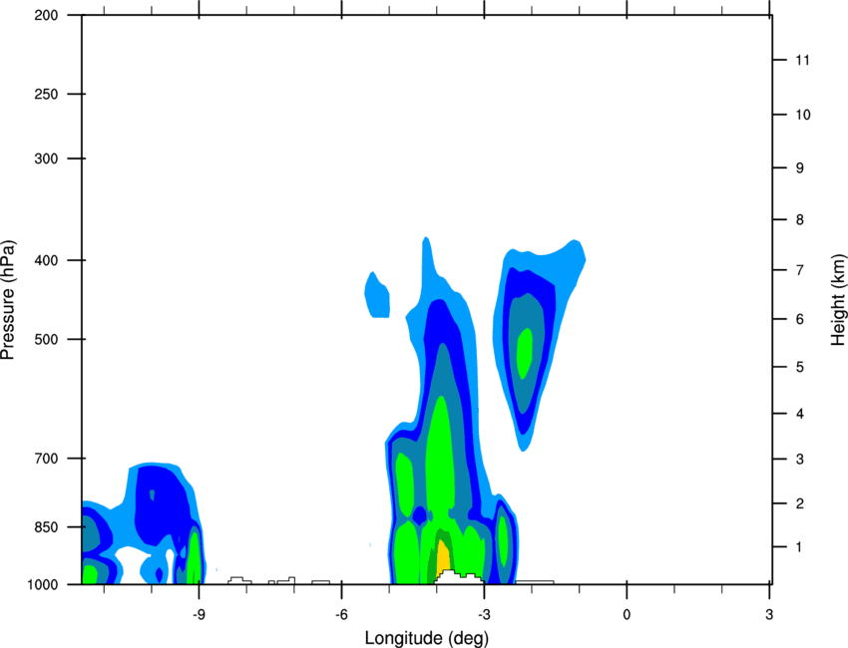Select the 1000 pressure tick label

click(42, 585)
